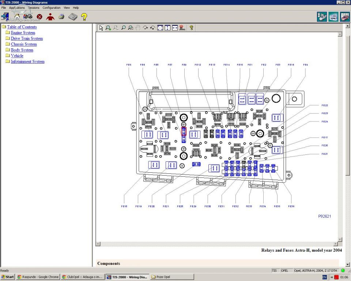
Task: Click the fit-to-window icon
Action: click(x=160, y=28)
